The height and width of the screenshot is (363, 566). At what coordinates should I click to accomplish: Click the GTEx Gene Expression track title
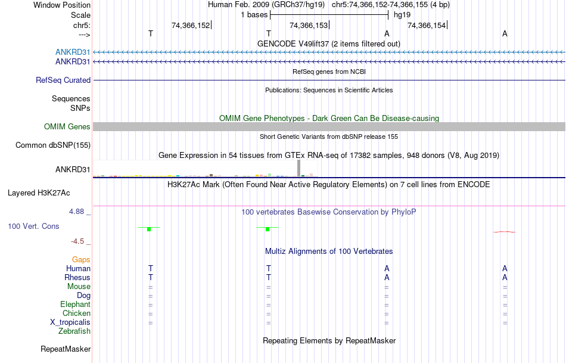(329, 156)
